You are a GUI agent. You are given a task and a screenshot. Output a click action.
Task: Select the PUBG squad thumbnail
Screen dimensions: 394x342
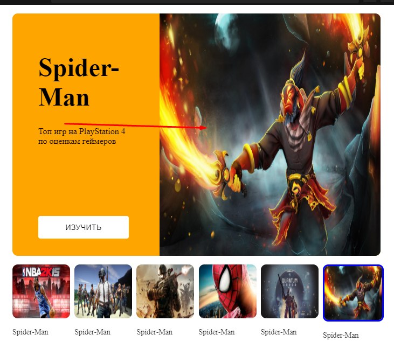103,291
